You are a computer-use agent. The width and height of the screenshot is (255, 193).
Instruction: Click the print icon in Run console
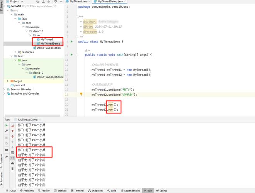[x=12, y=163]
